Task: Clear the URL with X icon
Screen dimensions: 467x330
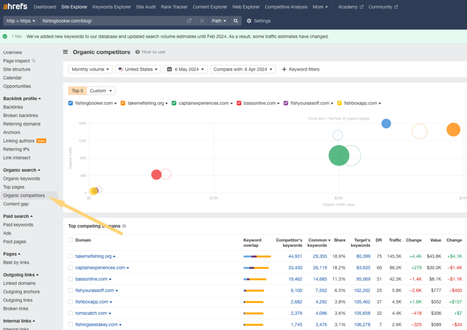Action: 202,21
